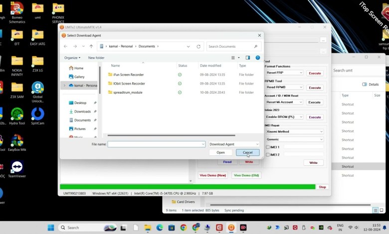This screenshot has width=389, height=234.
Task: Click the Vivo Demo (New) button
Action: pos(213,175)
